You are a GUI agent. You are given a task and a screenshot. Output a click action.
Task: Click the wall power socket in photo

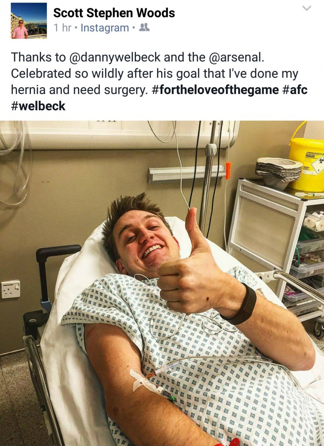pos(11,289)
